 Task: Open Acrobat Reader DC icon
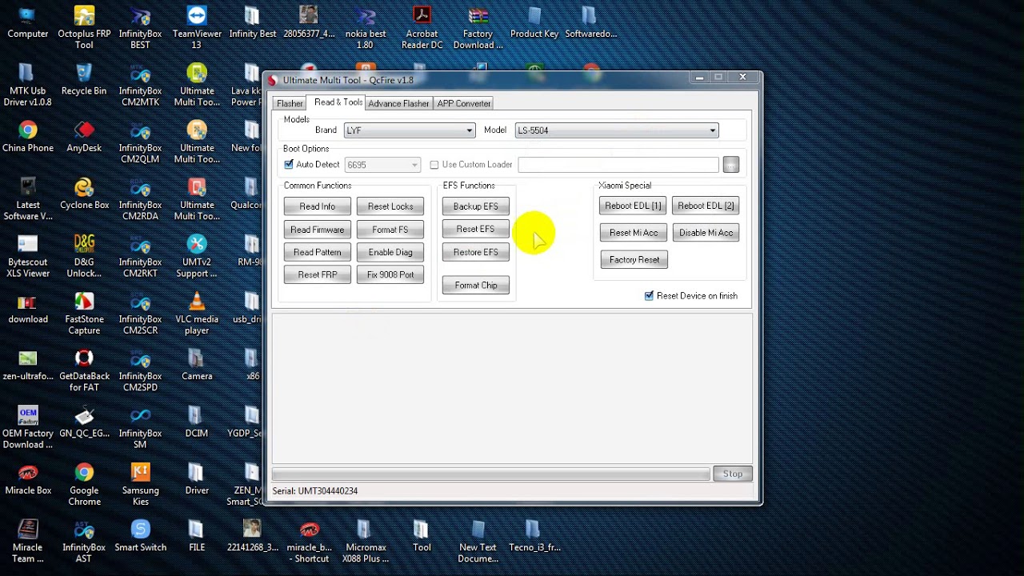tap(422, 27)
